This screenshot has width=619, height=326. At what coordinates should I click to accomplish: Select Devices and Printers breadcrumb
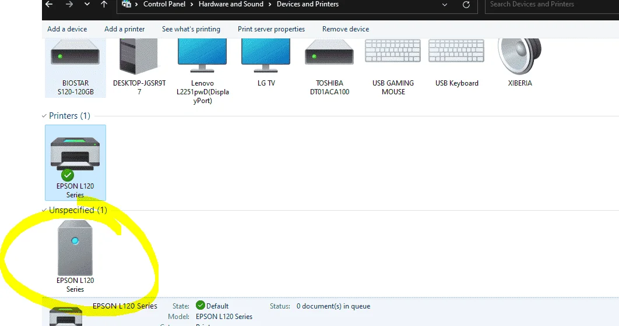click(x=308, y=4)
